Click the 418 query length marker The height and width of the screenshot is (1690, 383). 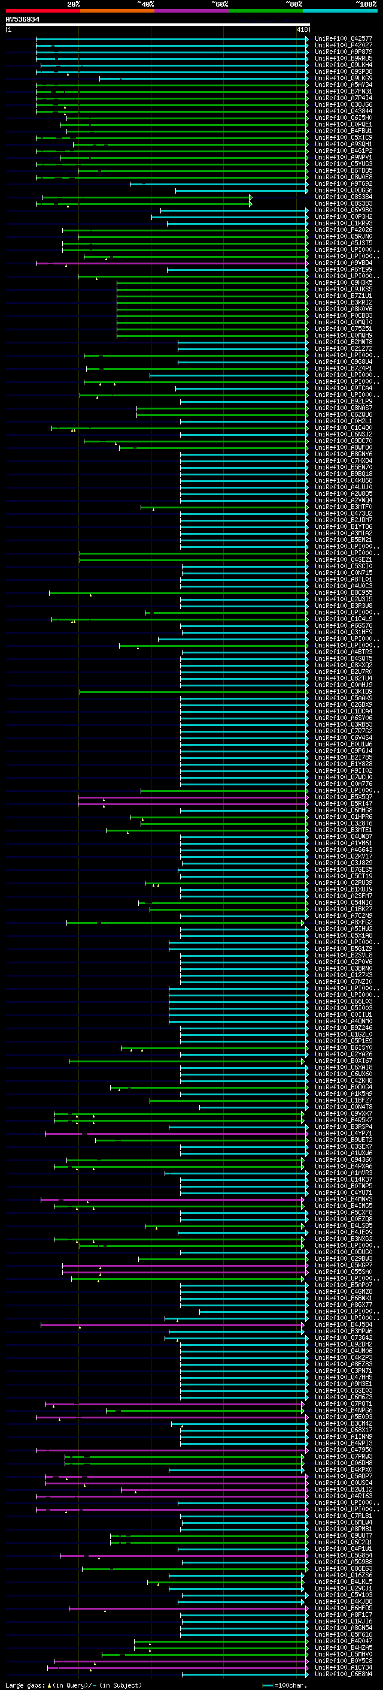(302, 29)
